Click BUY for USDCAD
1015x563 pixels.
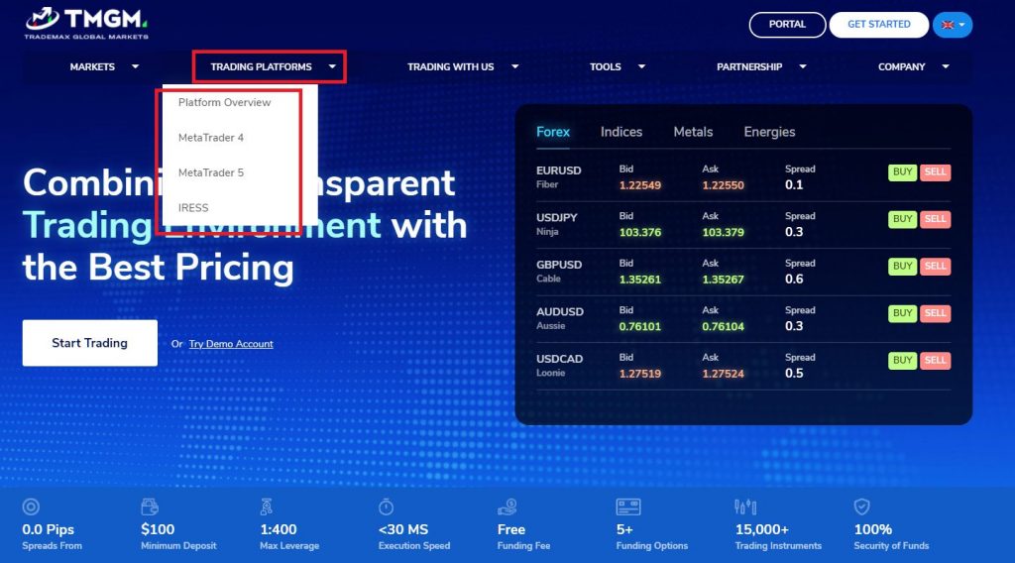[x=902, y=361]
